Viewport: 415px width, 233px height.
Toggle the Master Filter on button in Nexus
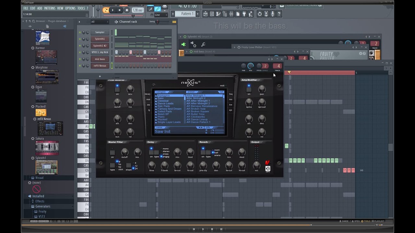(112, 152)
